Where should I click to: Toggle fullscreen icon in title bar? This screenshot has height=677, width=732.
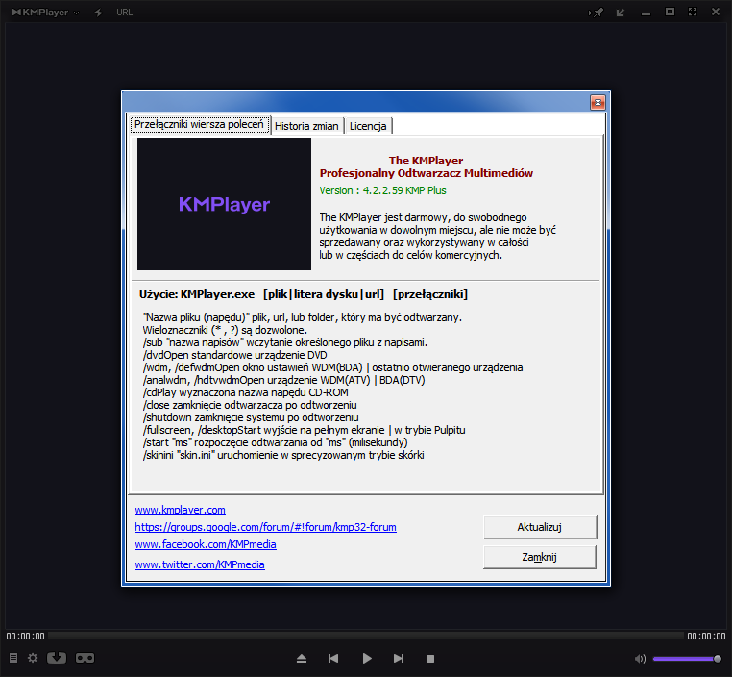[x=693, y=13]
